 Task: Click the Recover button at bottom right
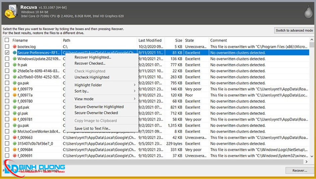pos(300,171)
